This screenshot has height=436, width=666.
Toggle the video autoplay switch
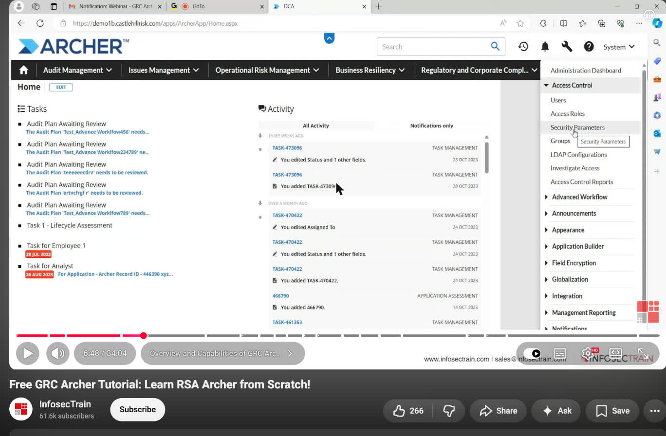click(x=532, y=354)
